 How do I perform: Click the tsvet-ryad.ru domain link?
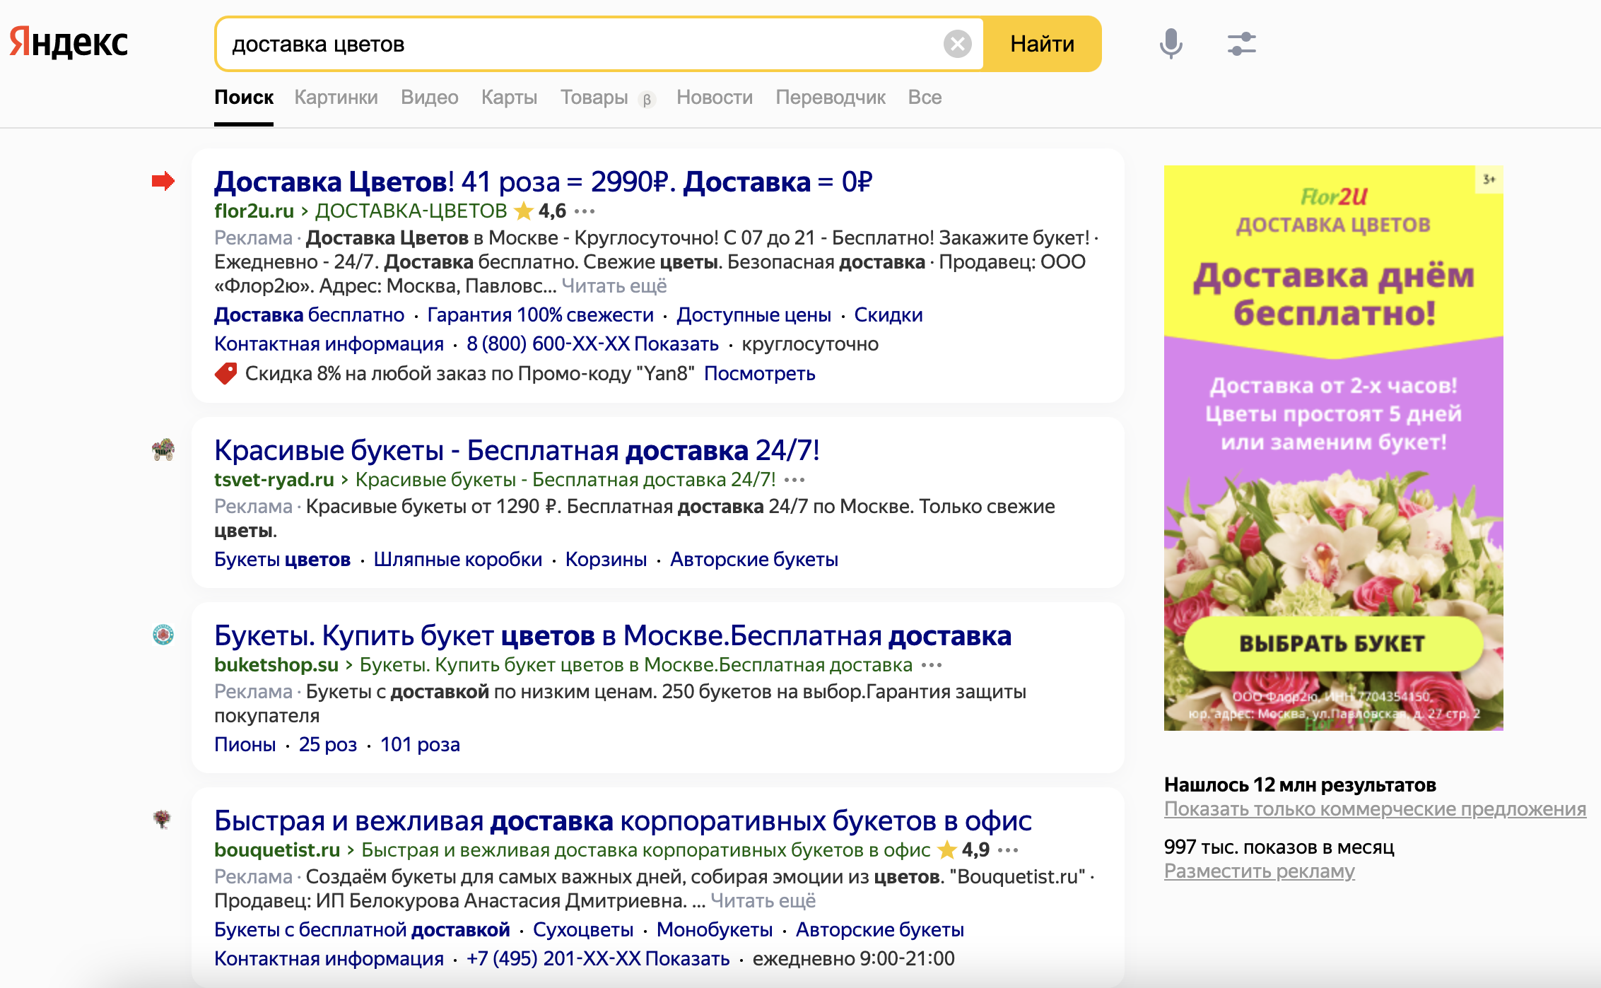[274, 480]
